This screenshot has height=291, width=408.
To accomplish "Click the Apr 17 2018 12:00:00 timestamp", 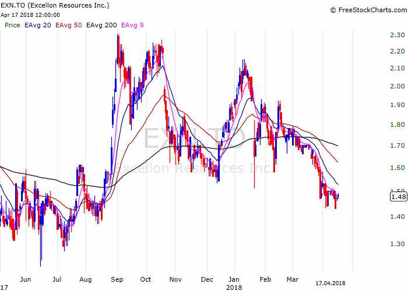I will pos(30,15).
